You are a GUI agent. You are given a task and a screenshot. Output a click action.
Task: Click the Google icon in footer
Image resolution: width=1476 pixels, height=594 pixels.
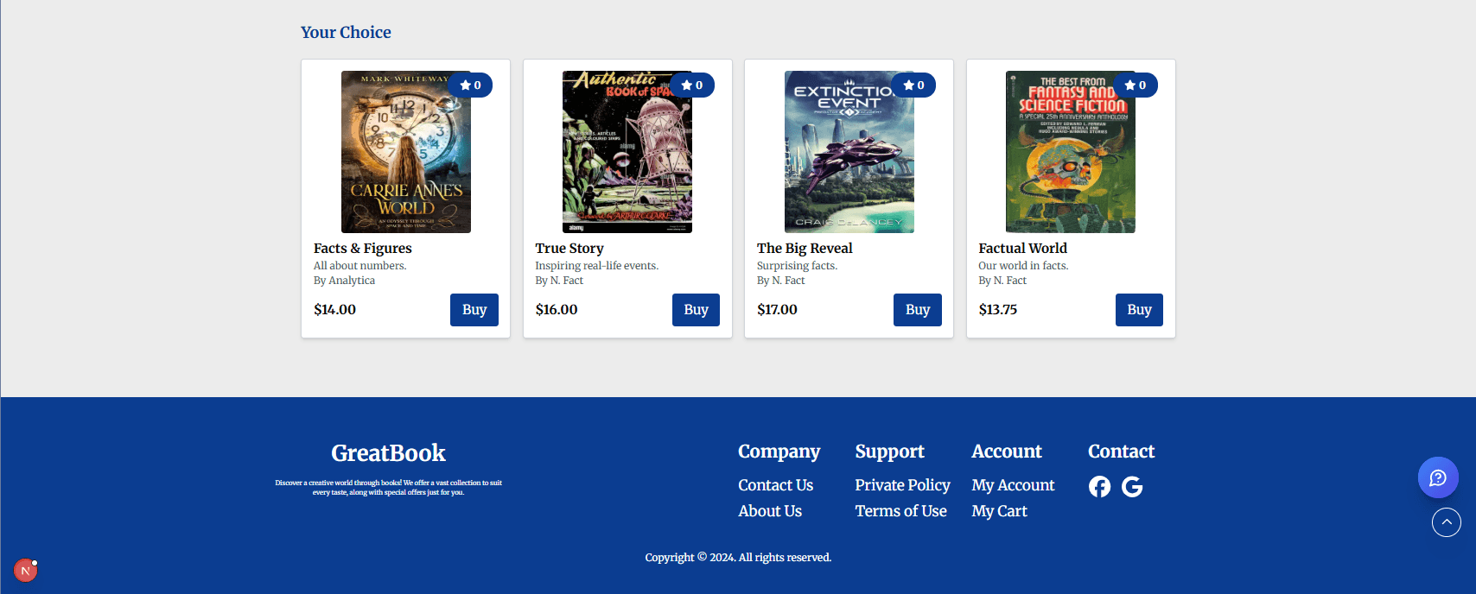click(x=1132, y=487)
